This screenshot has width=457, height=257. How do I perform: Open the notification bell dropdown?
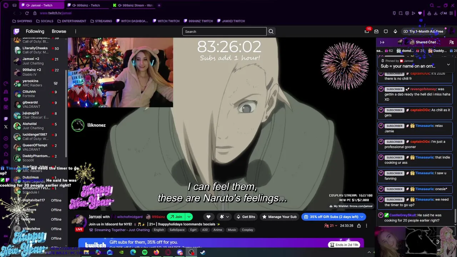point(224,217)
